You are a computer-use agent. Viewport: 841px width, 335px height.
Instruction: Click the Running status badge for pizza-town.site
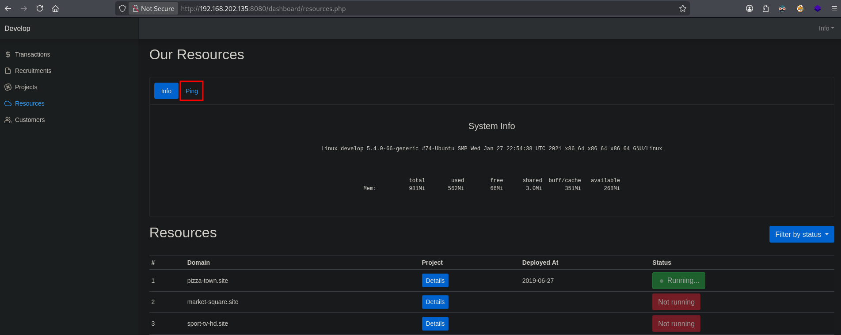coord(678,281)
